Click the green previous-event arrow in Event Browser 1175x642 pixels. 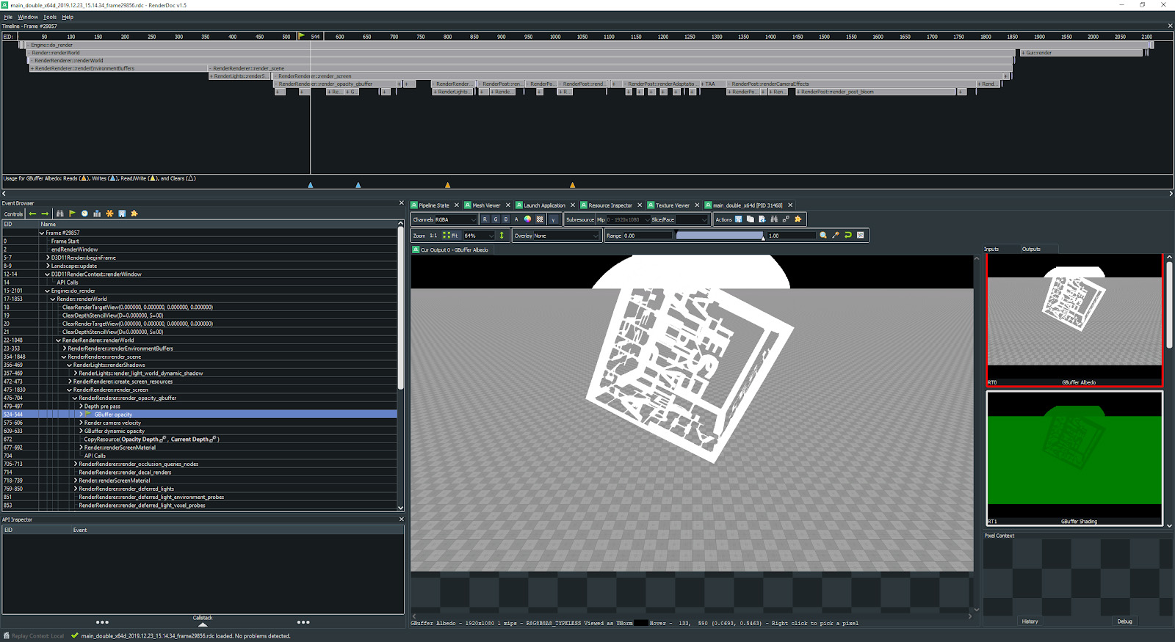(x=32, y=214)
